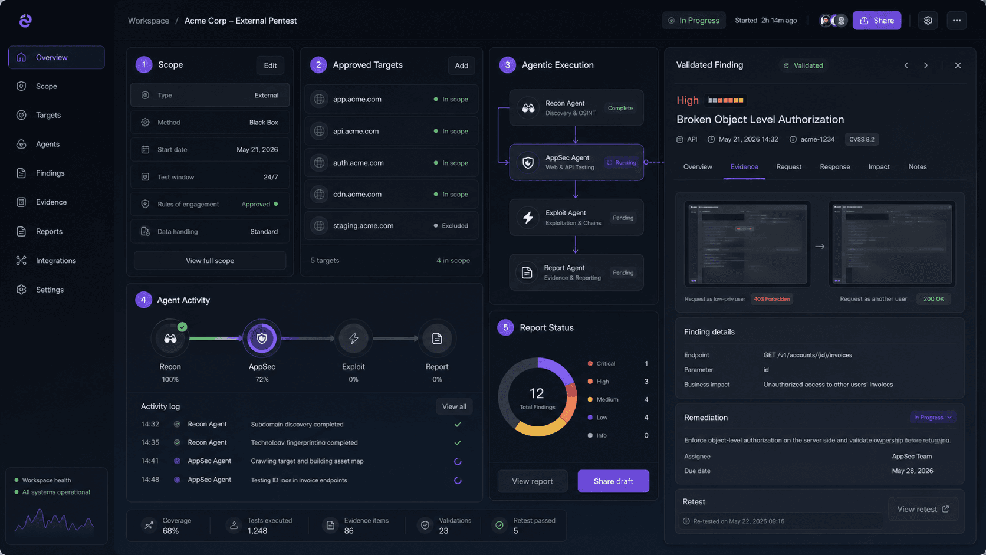The width and height of the screenshot is (986, 555).
Task: Open Scope in the sidebar
Action: tap(56, 86)
